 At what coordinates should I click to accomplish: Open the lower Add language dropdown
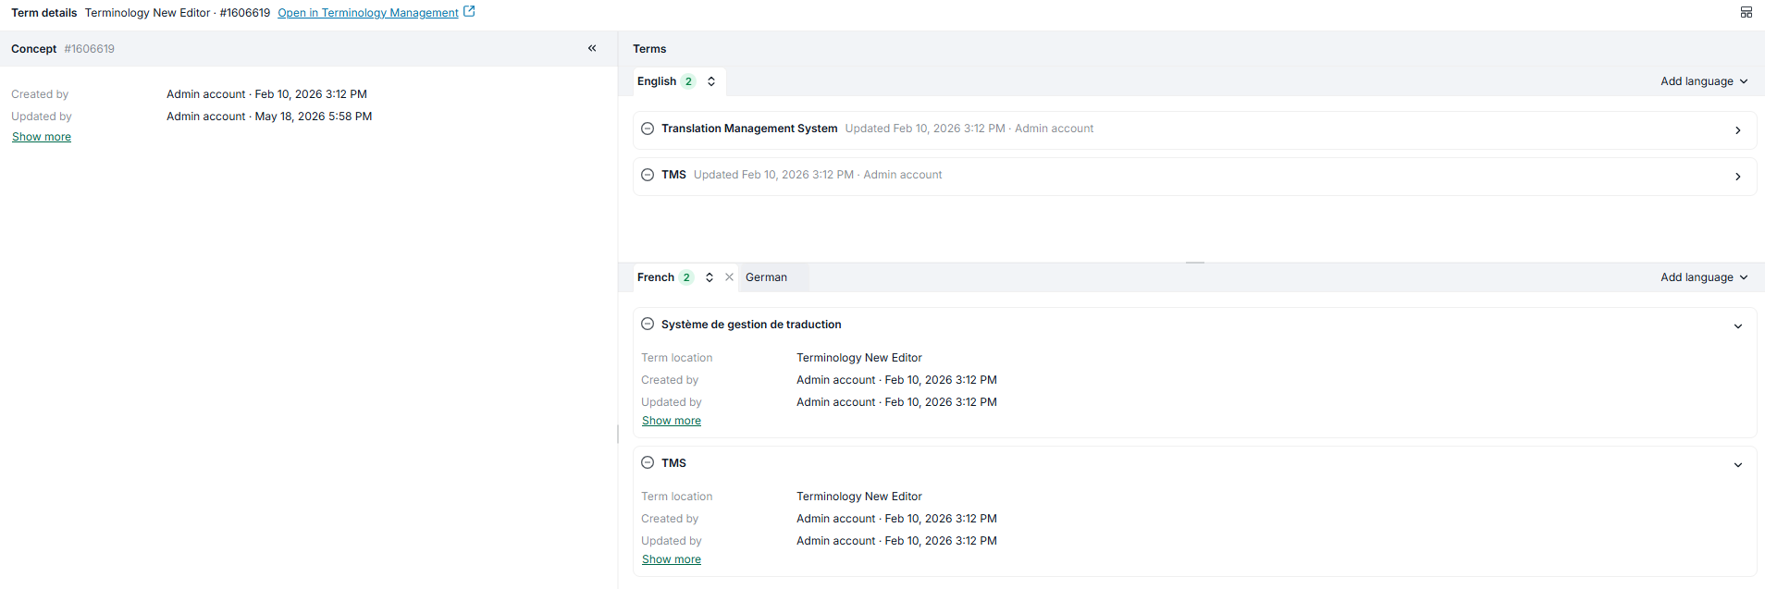coord(1704,277)
